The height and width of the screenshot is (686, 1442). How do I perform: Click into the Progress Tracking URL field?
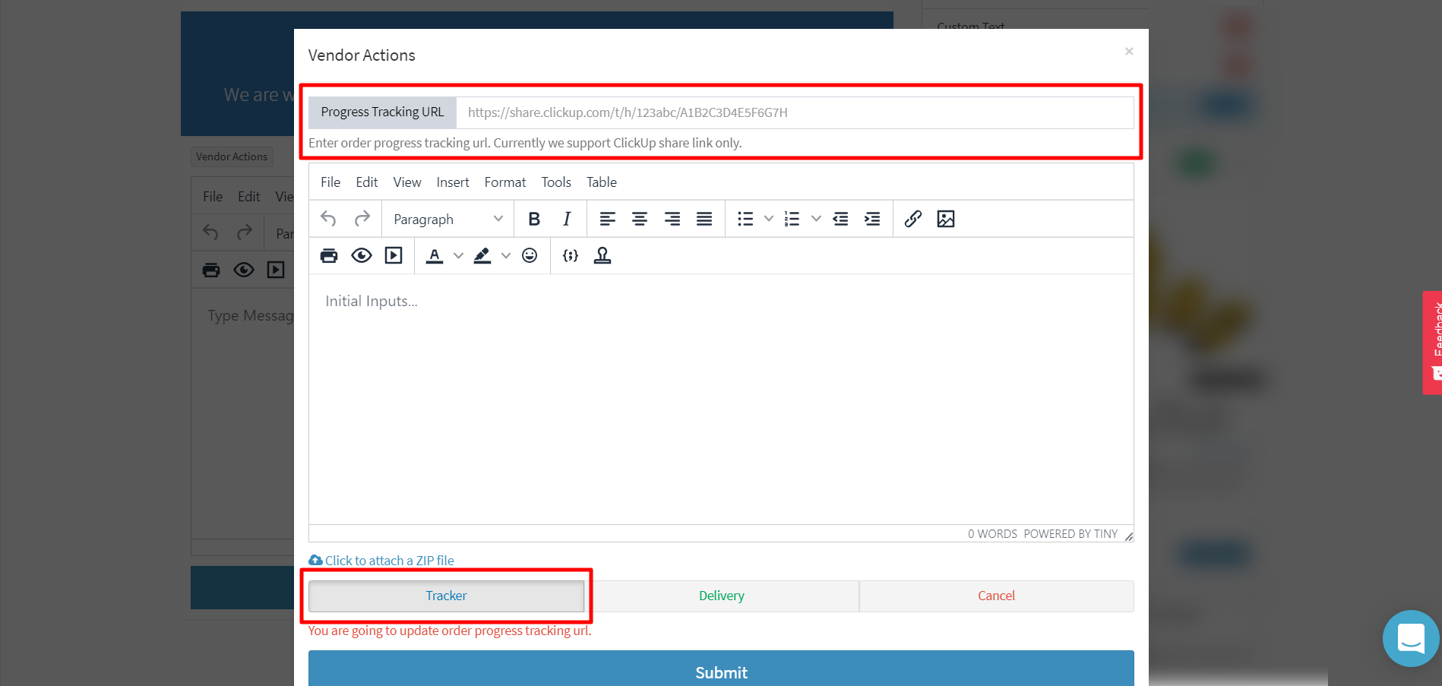click(x=794, y=112)
